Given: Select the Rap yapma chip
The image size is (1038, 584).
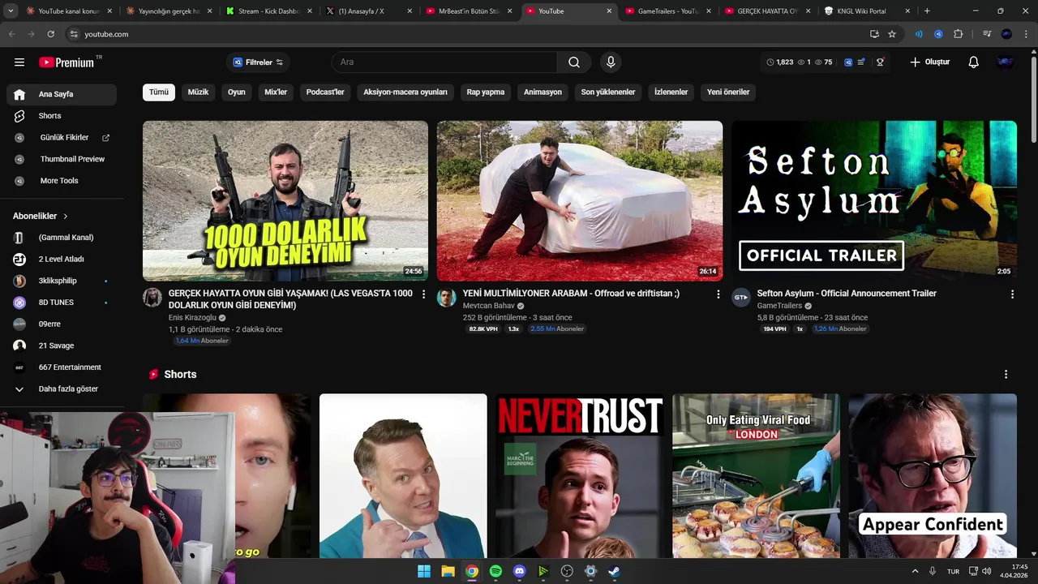Looking at the screenshot, I should point(486,92).
